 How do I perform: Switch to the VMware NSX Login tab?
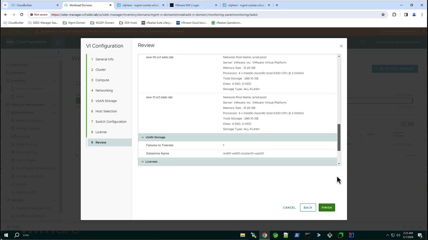[192, 5]
